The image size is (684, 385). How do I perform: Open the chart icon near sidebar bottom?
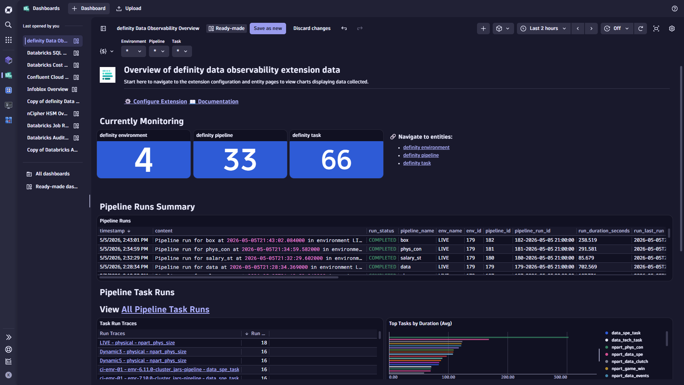click(x=9, y=361)
